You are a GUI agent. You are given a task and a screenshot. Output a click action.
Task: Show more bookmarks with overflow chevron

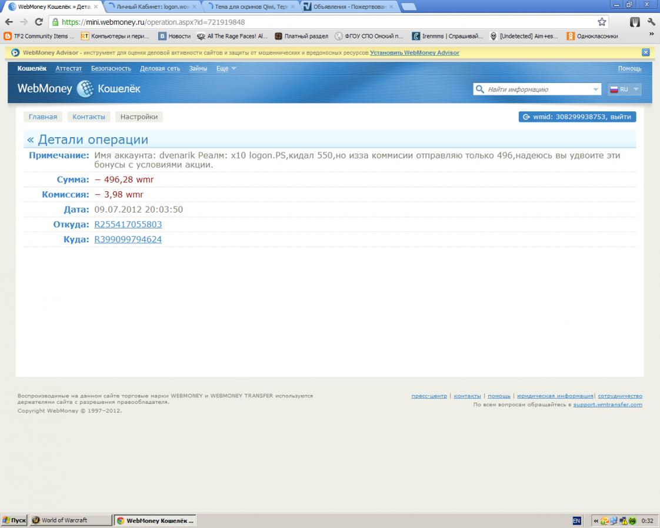point(651,35)
